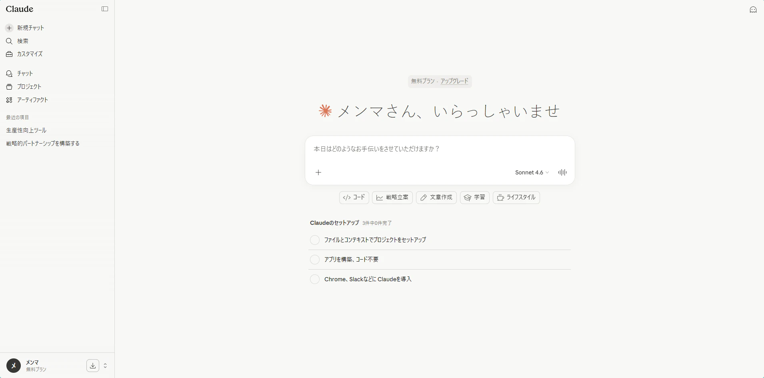Click the plus icon beside 新規チャット
Viewport: 764px width, 378px height.
tap(9, 28)
